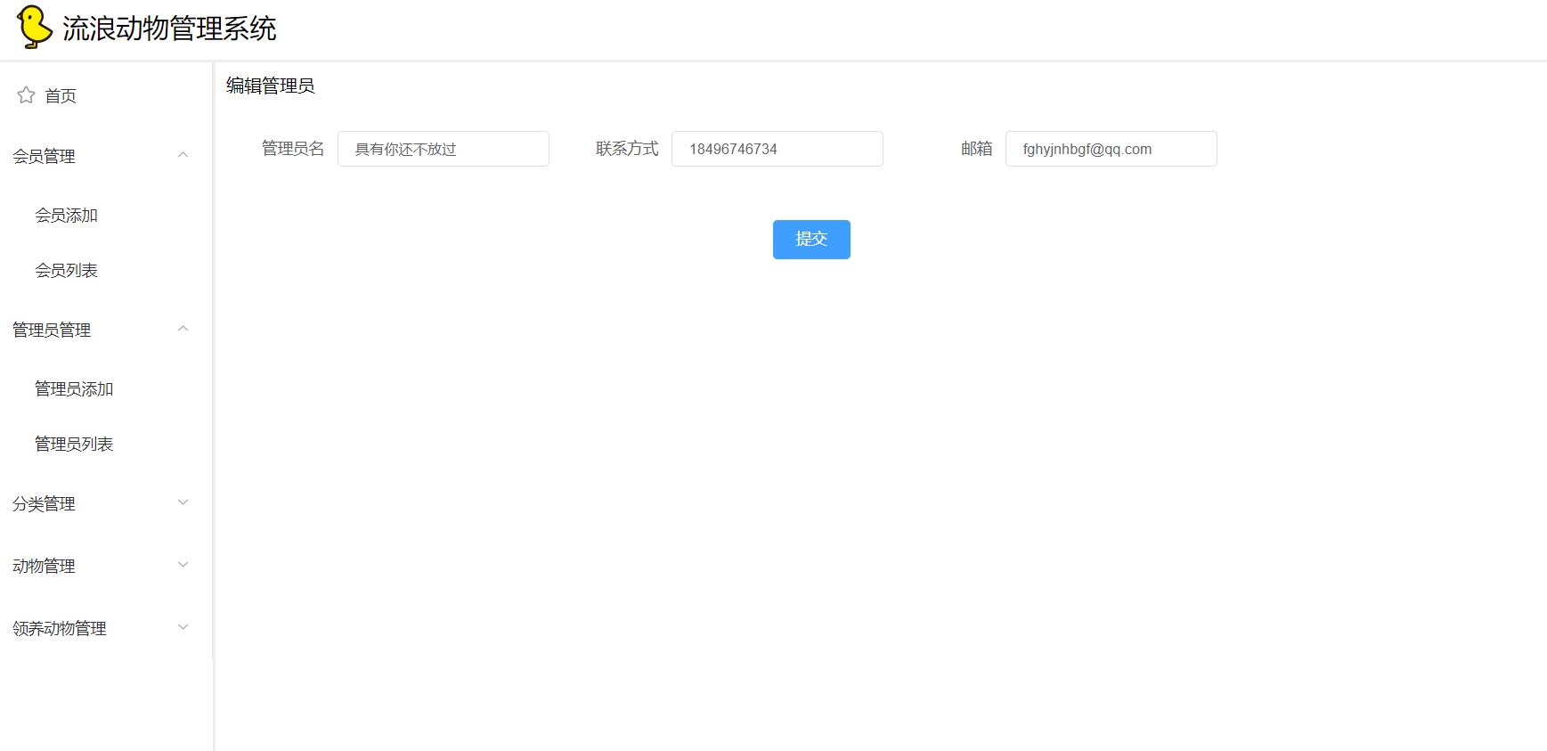This screenshot has height=751, width=1547.
Task: Focus the 联系方式 phone input field
Action: point(778,149)
